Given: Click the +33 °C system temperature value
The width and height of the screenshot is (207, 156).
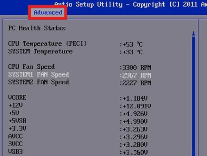Looking at the screenshot, I should (x=131, y=52).
